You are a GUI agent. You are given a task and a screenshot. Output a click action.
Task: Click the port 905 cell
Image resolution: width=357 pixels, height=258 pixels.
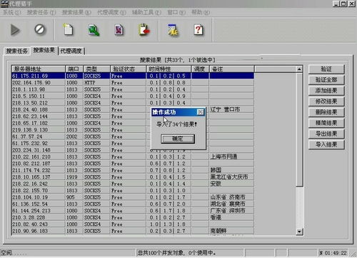click(x=74, y=197)
